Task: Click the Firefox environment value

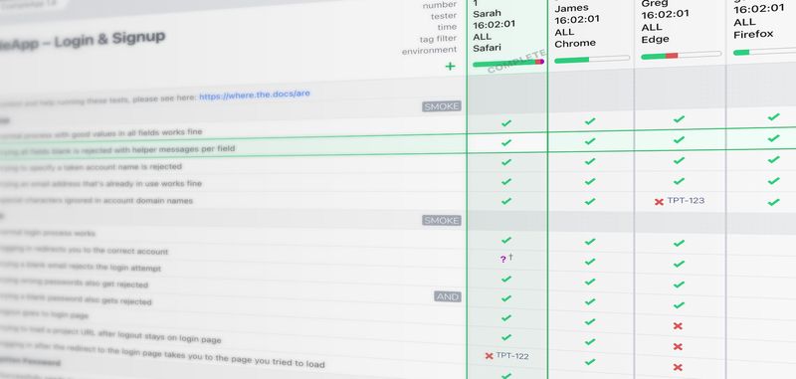Action: click(x=753, y=35)
